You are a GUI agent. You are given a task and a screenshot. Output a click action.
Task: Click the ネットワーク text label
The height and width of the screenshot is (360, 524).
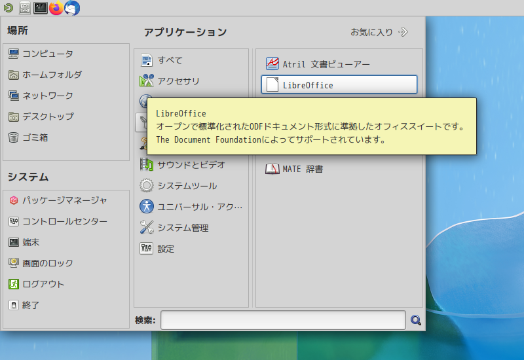48,96
